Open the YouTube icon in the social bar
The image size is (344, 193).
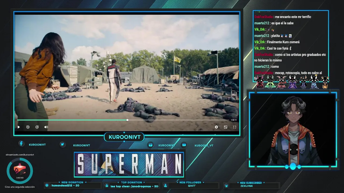(184, 145)
